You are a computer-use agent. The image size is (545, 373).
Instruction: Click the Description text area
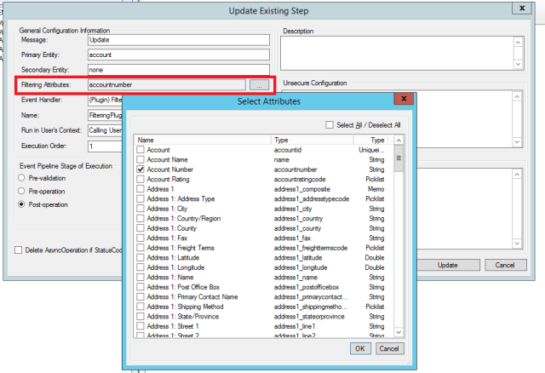point(398,53)
